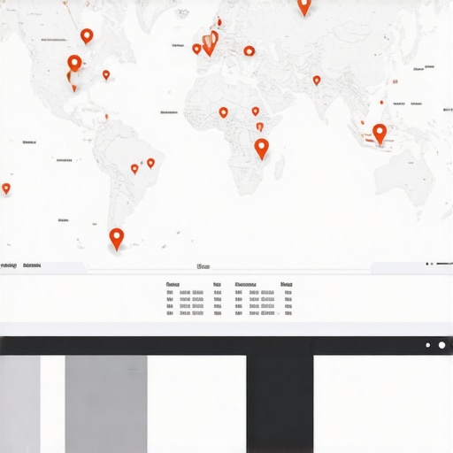
Task: Click the large white dot on dark bar
Action: pyautogui.click(x=441, y=345)
